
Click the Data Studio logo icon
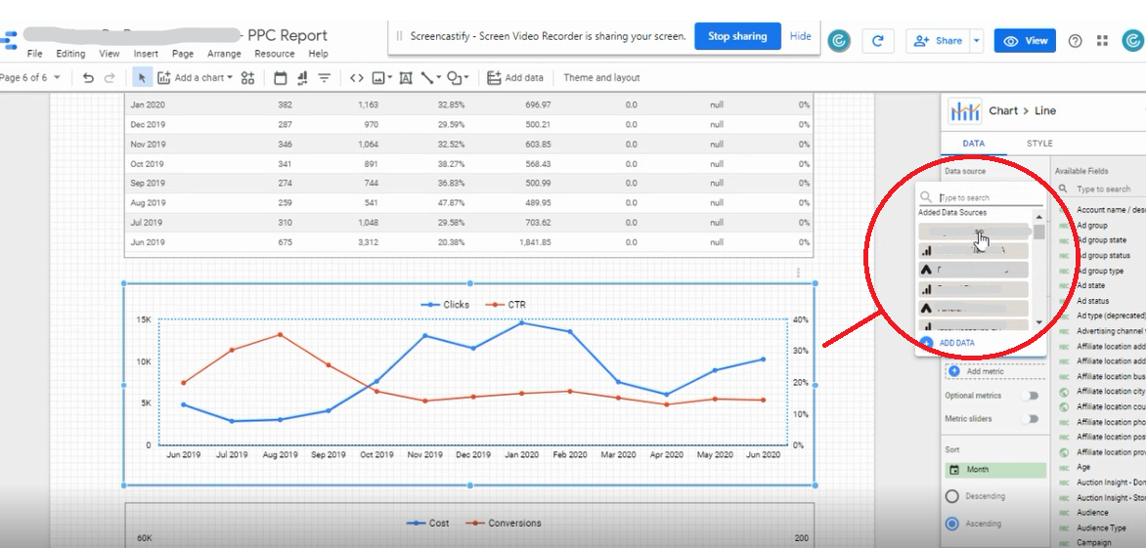[x=9, y=40]
